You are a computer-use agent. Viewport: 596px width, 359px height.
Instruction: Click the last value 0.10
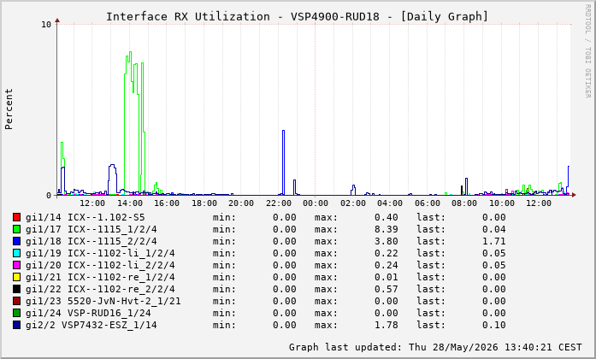tap(494, 325)
